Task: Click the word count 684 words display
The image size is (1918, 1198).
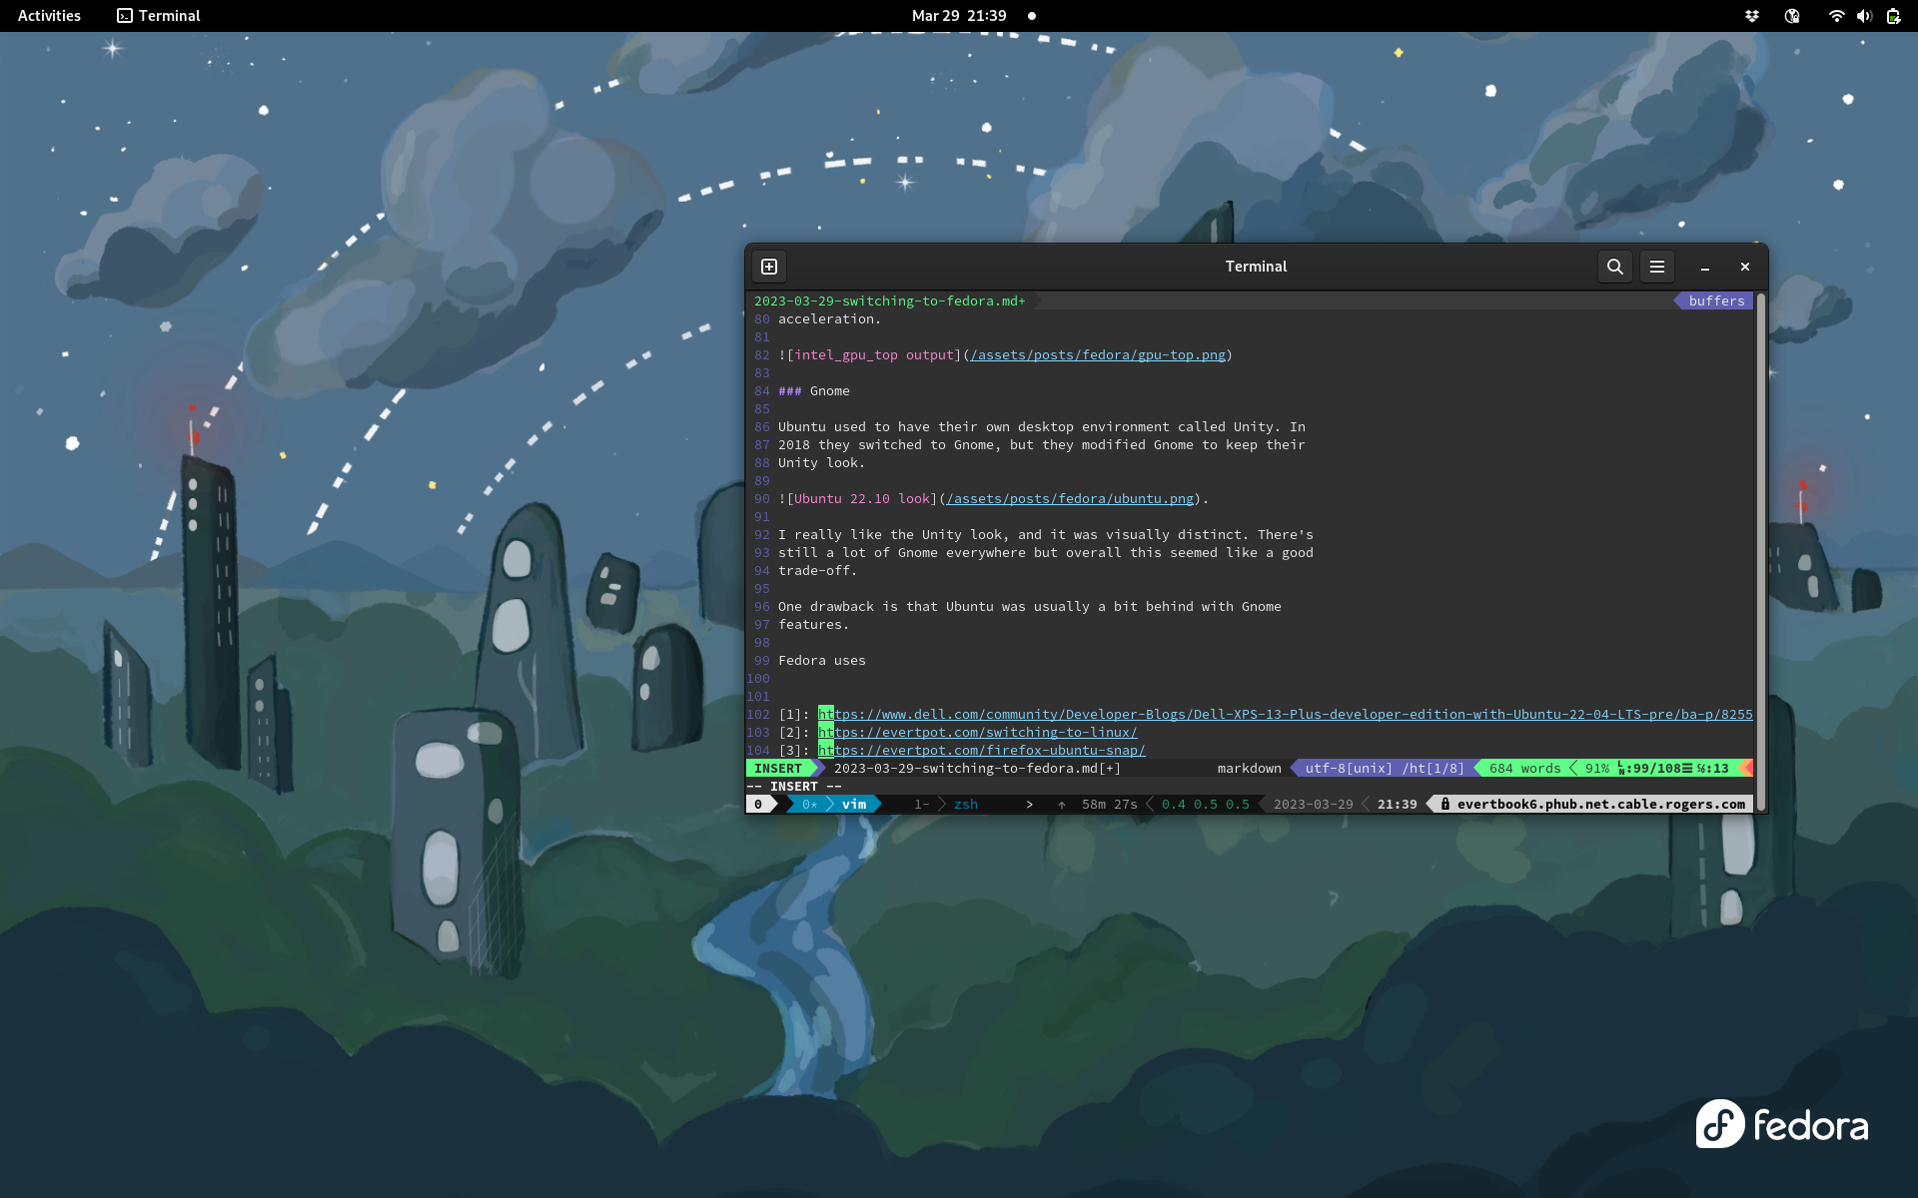Action: tap(1519, 768)
